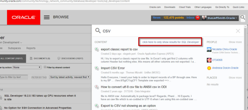Click the 'Type to filter by text' field
248x110 pixels.
[x=14, y=77]
